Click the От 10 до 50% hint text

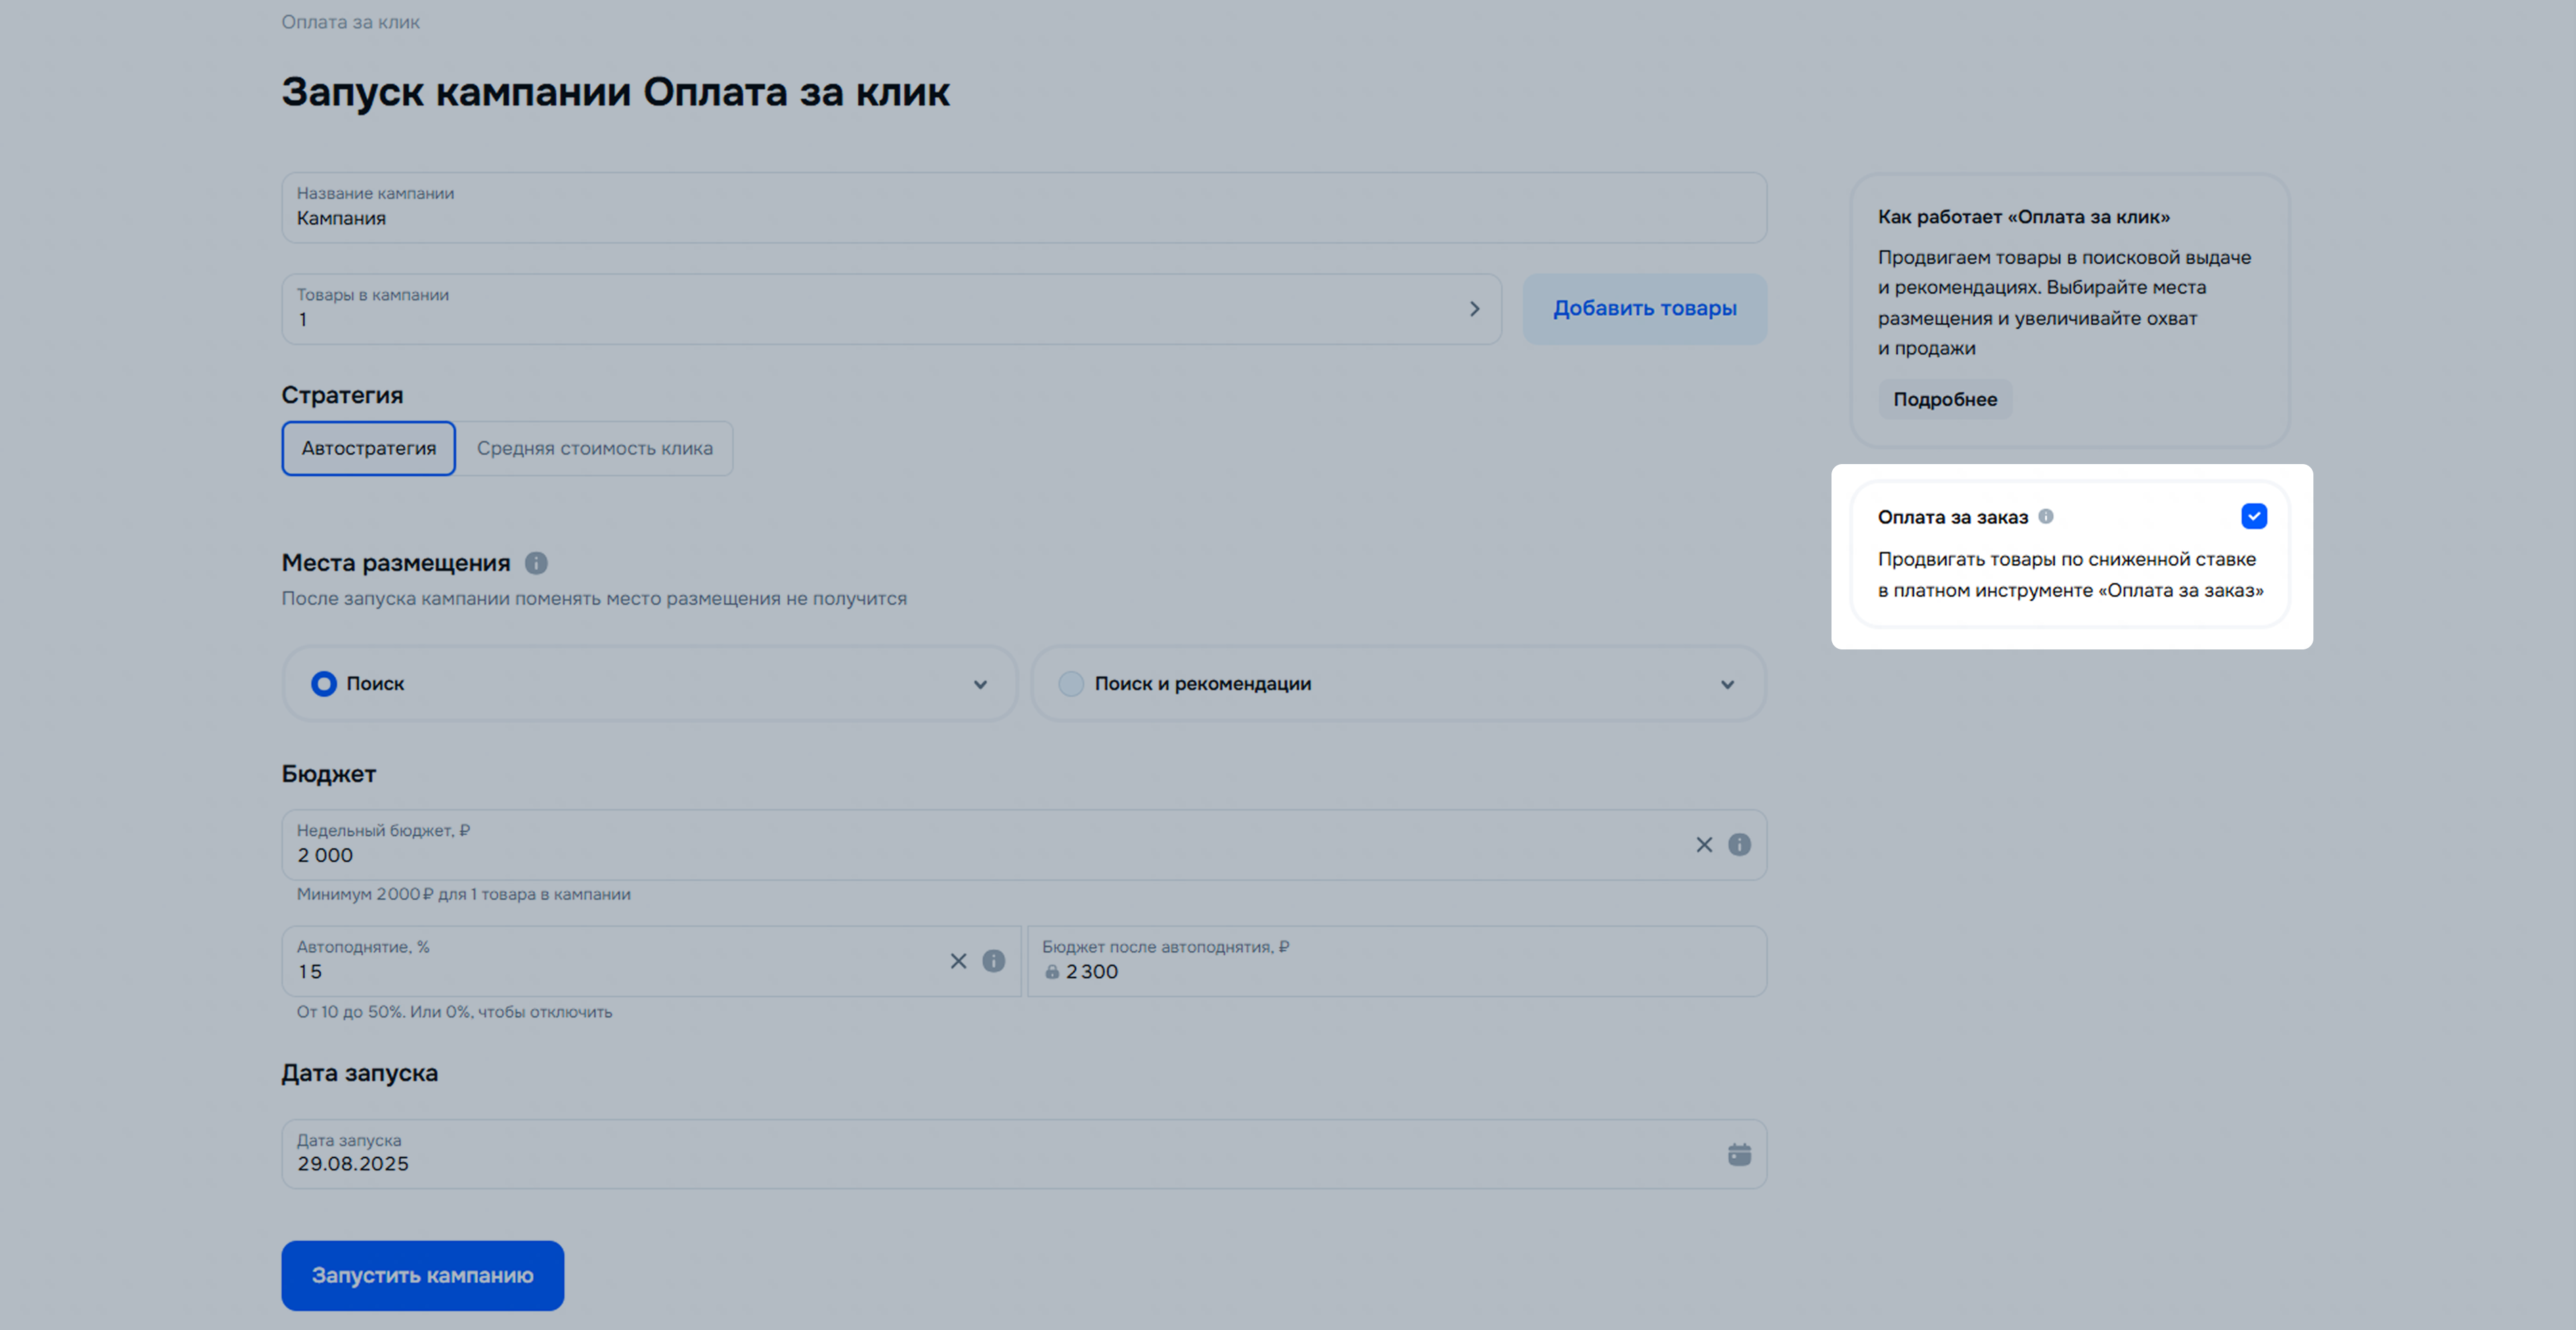[455, 1012]
